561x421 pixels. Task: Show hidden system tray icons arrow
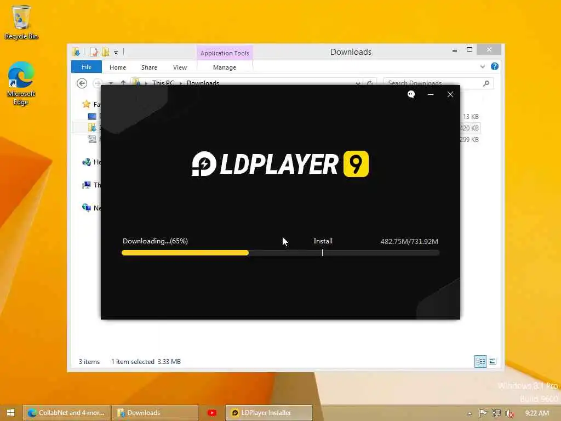[470, 413]
